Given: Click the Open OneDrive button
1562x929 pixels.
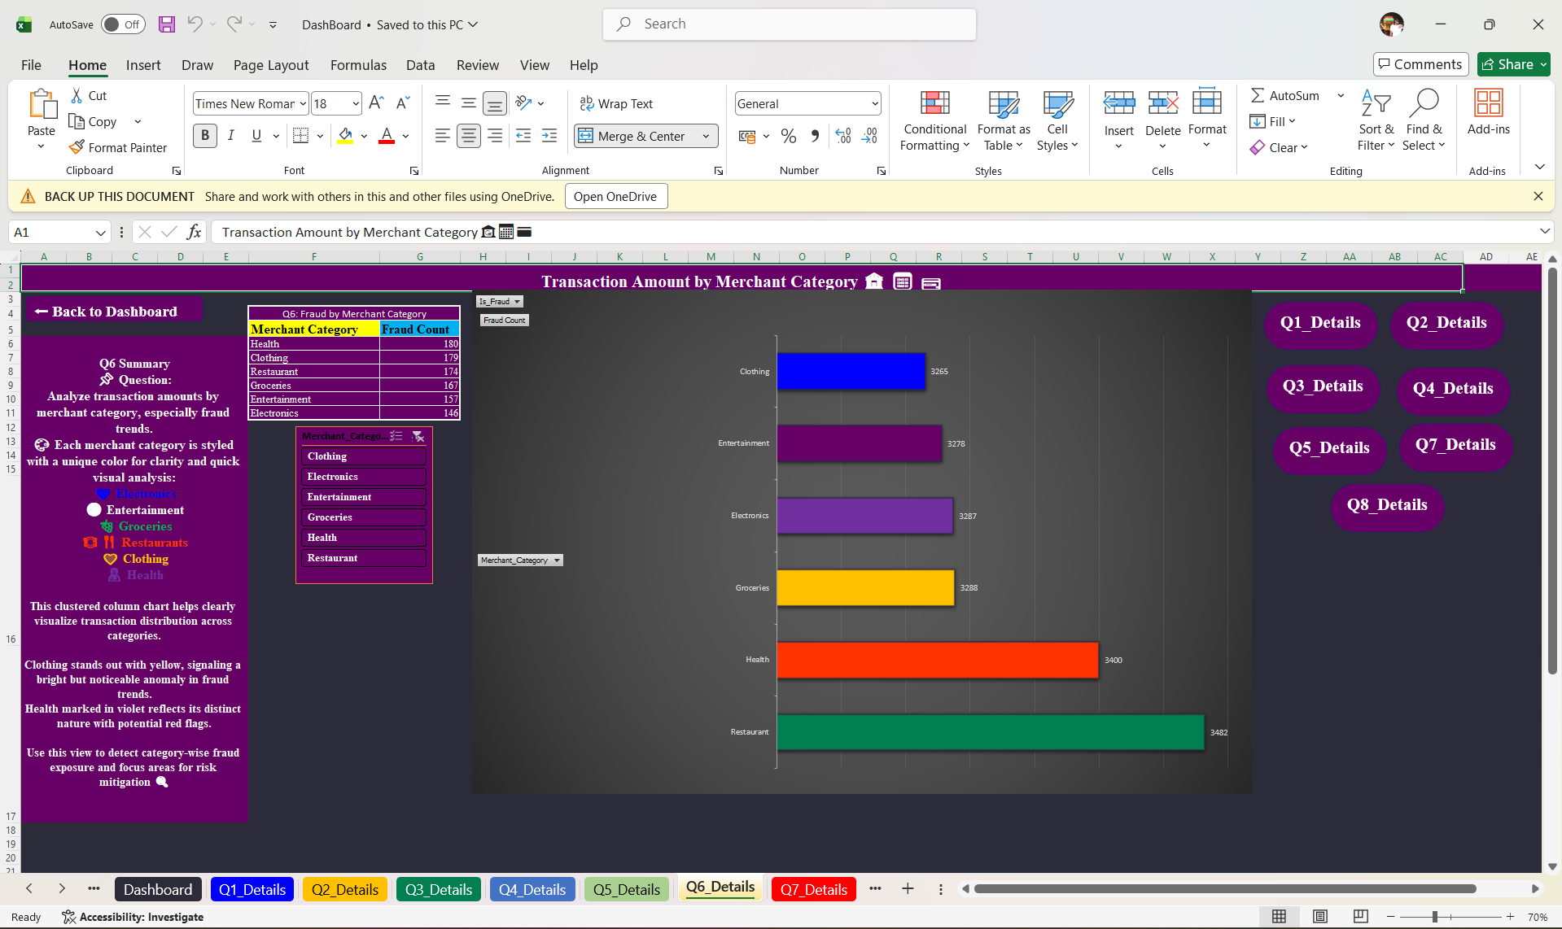Looking at the screenshot, I should pos(615,196).
